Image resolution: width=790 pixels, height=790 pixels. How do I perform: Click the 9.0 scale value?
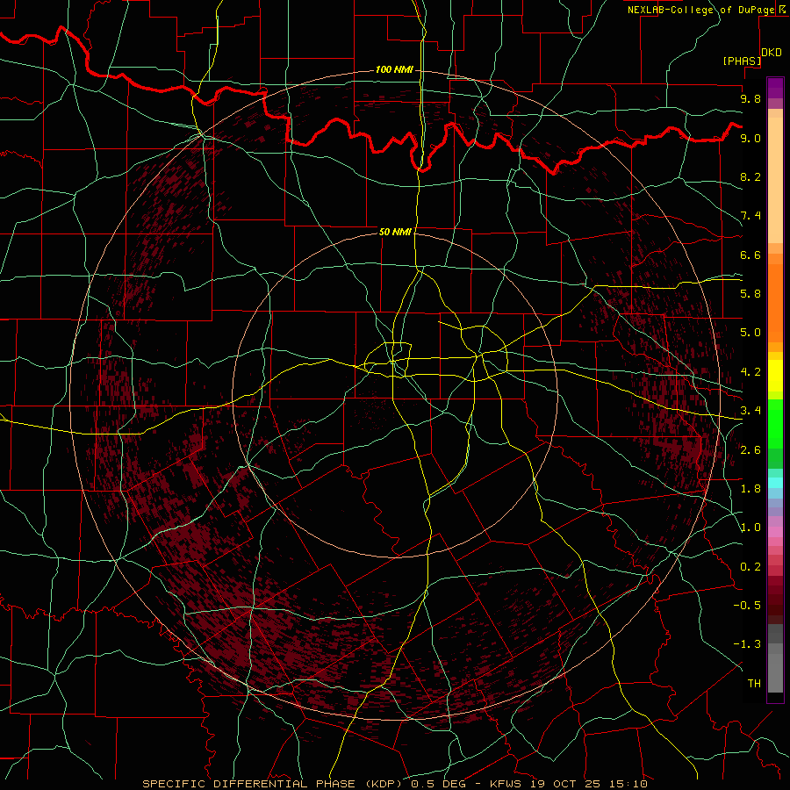[x=750, y=138]
